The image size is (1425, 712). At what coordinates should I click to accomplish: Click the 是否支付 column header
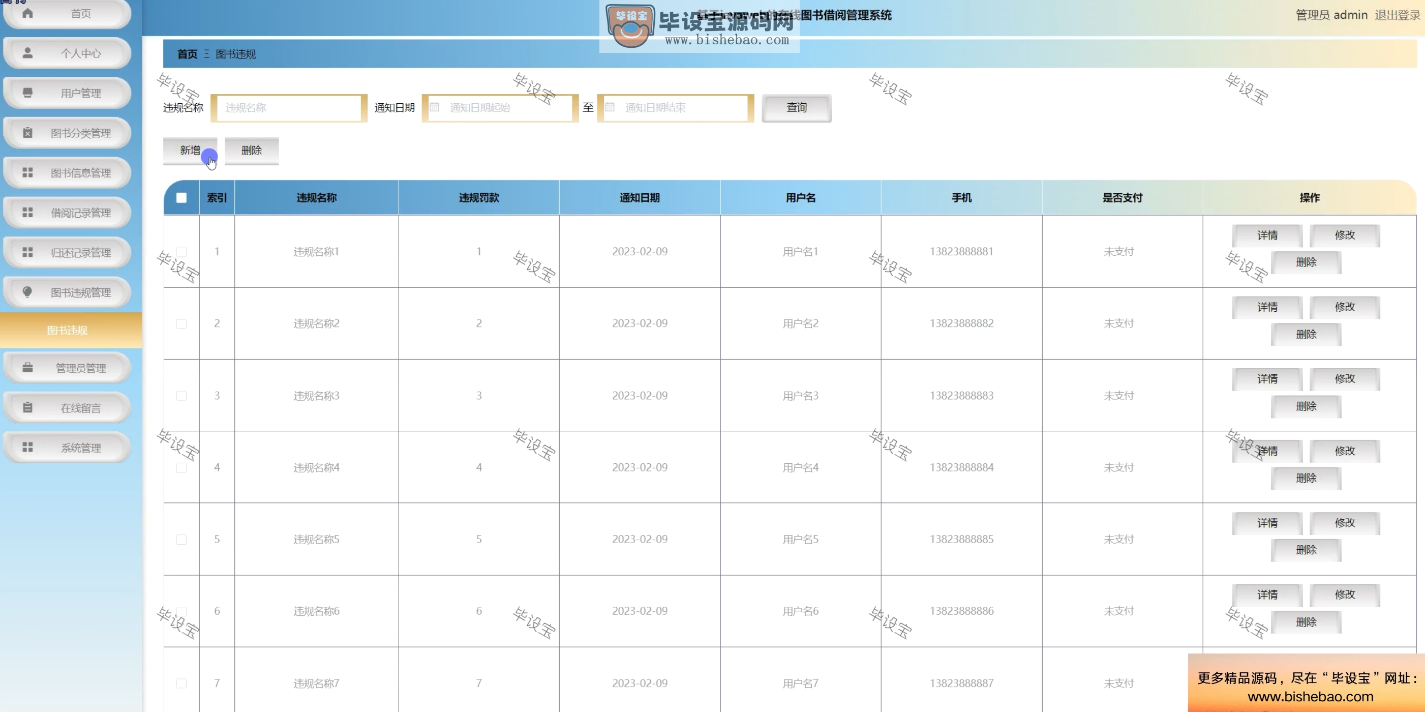click(1123, 197)
